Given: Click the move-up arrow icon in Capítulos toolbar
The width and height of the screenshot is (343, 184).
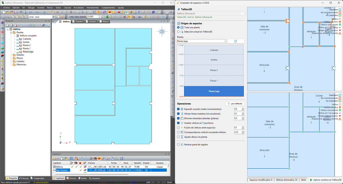Looking at the screenshot, I should 82,159.
